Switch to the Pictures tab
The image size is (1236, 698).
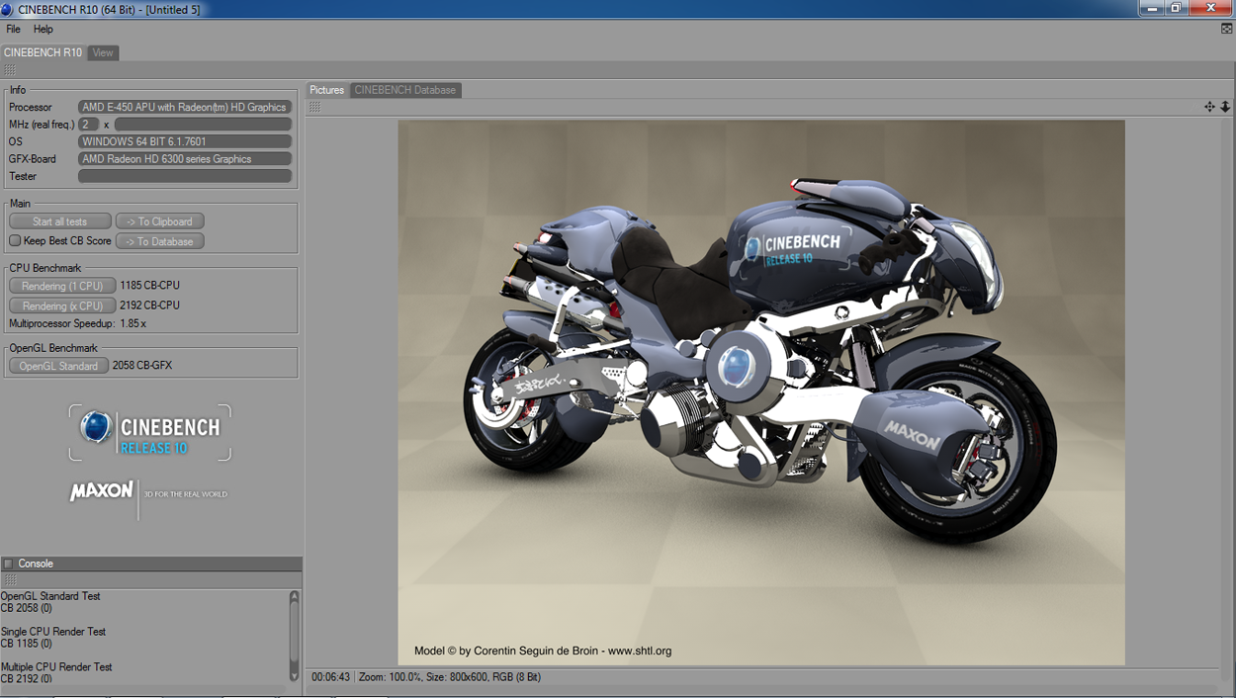click(327, 90)
